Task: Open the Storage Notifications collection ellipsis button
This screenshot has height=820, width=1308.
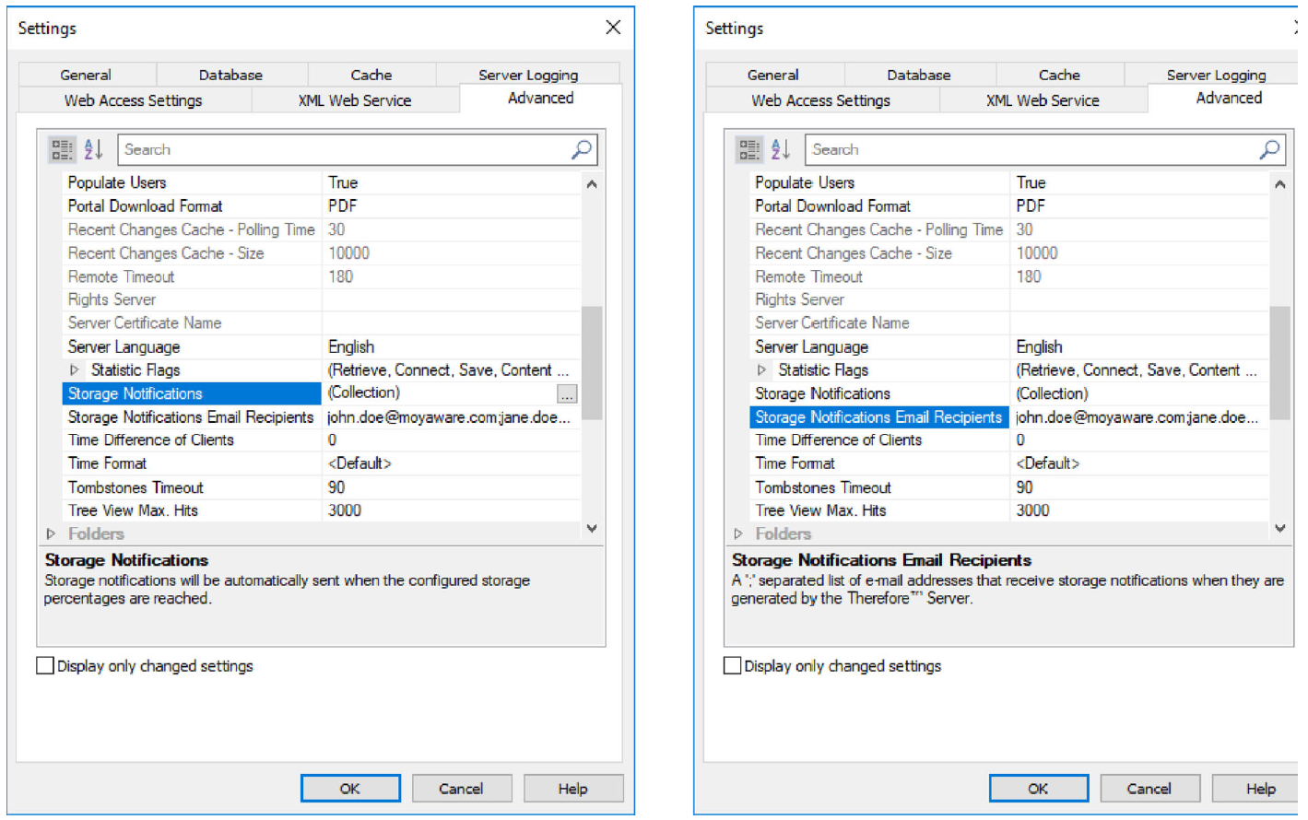Action: click(567, 394)
